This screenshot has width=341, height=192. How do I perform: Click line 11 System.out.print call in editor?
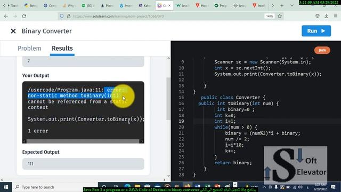[268, 74]
